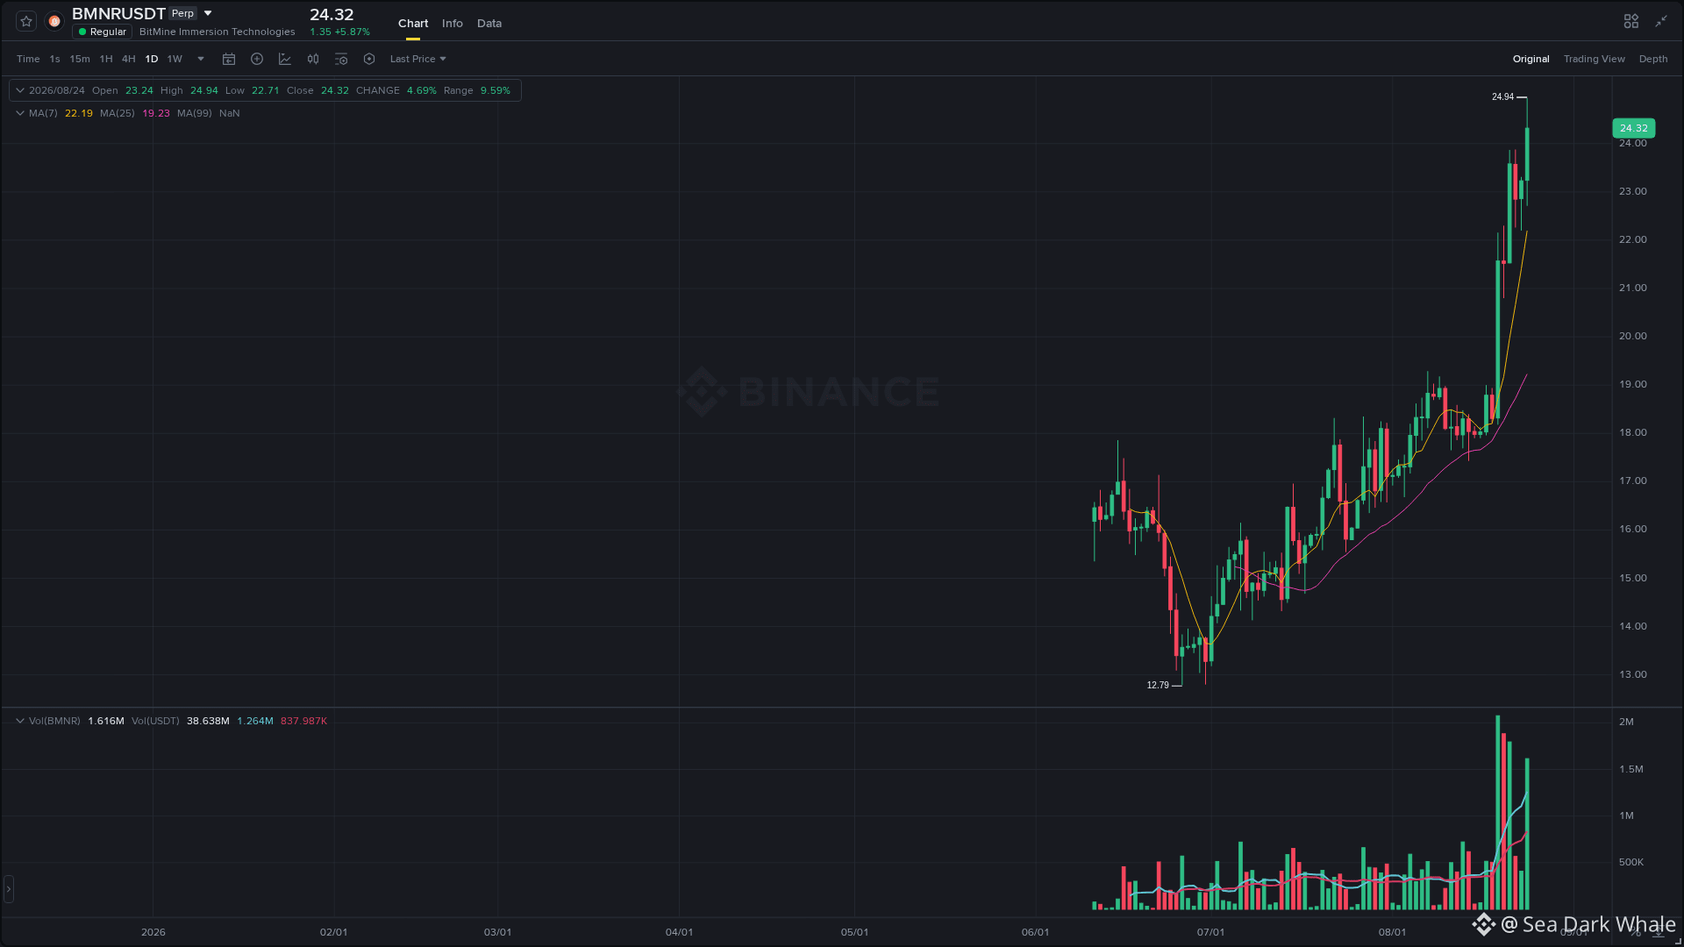The width and height of the screenshot is (1684, 947).
Task: Open the candlestick chart style icon
Action: tap(313, 59)
